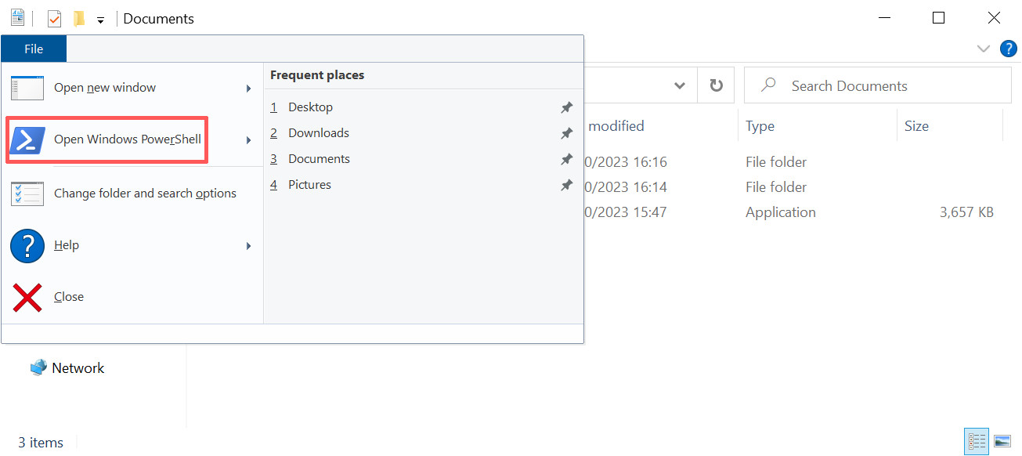Click the red X Close icon
The height and width of the screenshot is (456, 1022).
coord(27,297)
